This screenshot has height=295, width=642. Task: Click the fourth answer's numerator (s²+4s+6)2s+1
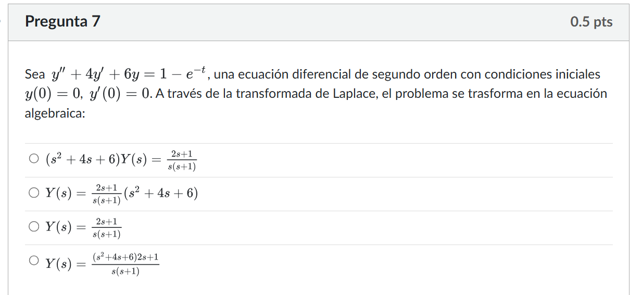pyautogui.click(x=125, y=257)
